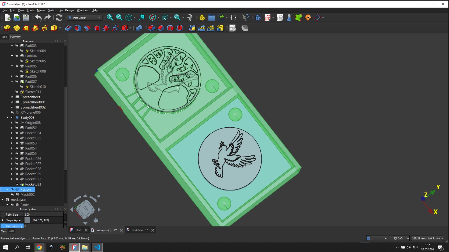Click the Point Size value field
Image resolution: width=449 pixels, height=252 pixels.
pos(43,214)
